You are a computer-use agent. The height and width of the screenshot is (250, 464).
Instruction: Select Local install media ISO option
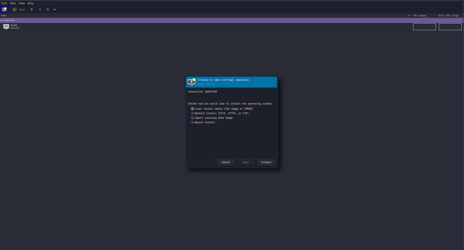(192, 108)
